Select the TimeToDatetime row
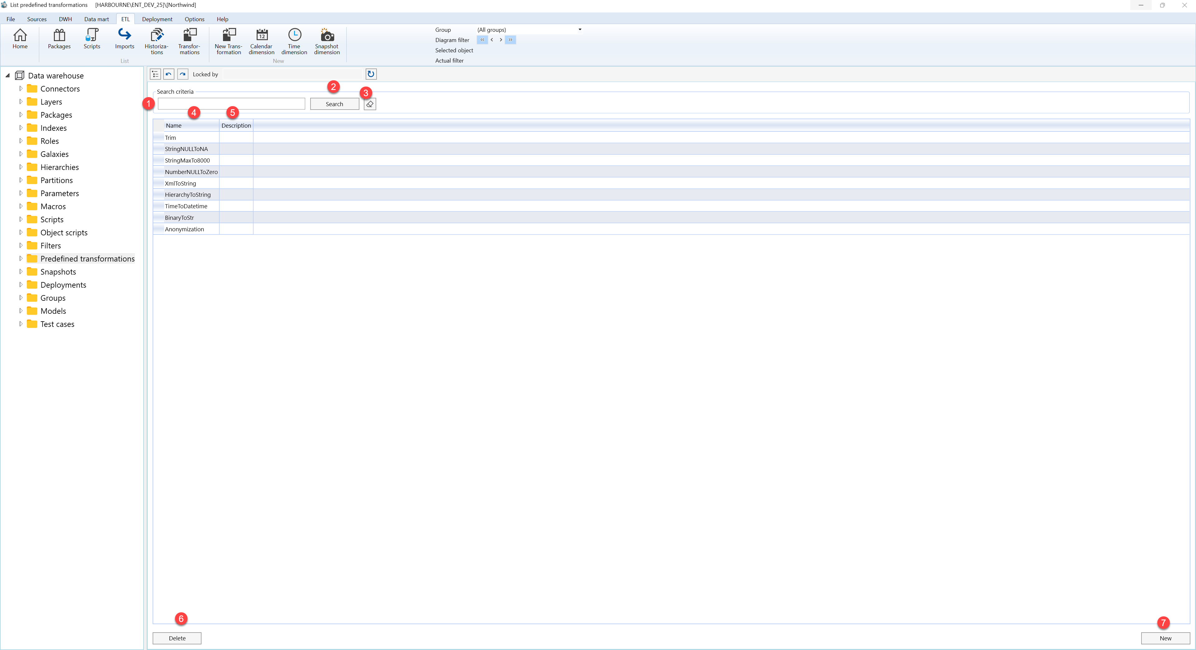Image resolution: width=1196 pixels, height=650 pixels. 671,206
